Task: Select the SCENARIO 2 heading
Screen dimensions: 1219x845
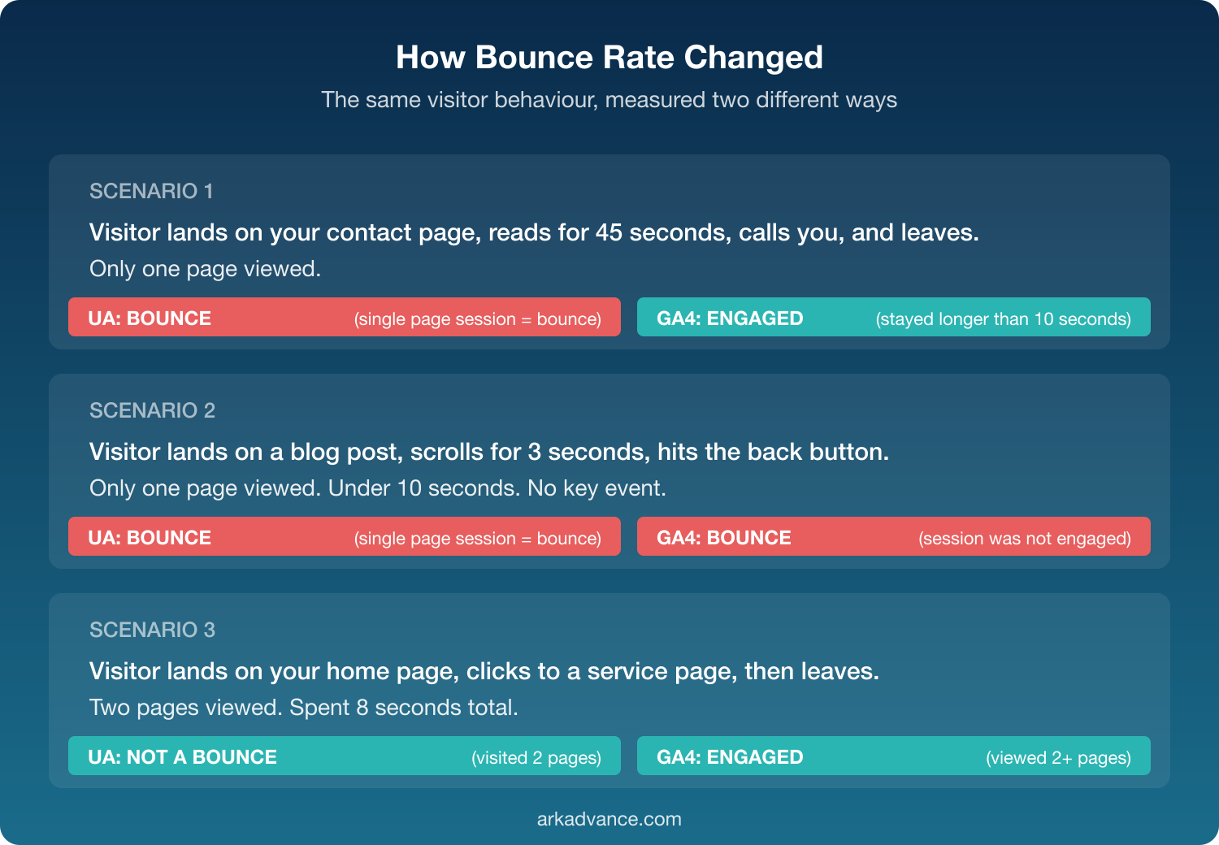Action: tap(151, 411)
